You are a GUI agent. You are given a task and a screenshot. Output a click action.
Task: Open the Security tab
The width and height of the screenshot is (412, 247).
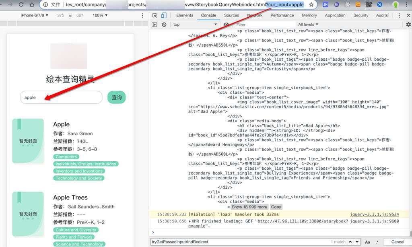click(x=361, y=16)
